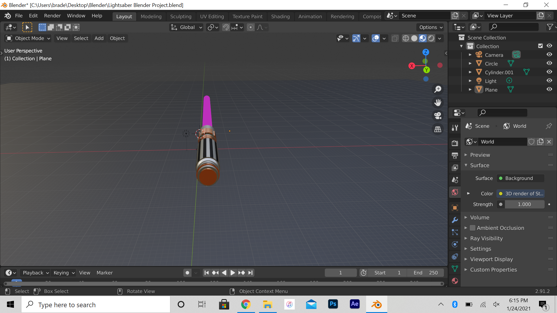Open the Render menu

tap(53, 16)
